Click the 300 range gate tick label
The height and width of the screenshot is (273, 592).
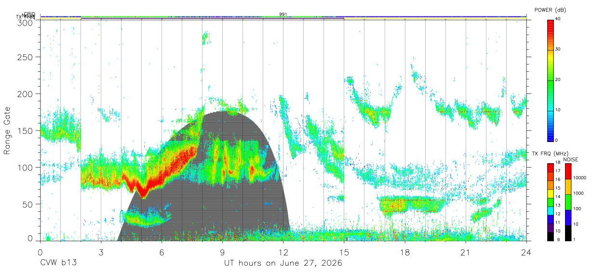point(25,22)
